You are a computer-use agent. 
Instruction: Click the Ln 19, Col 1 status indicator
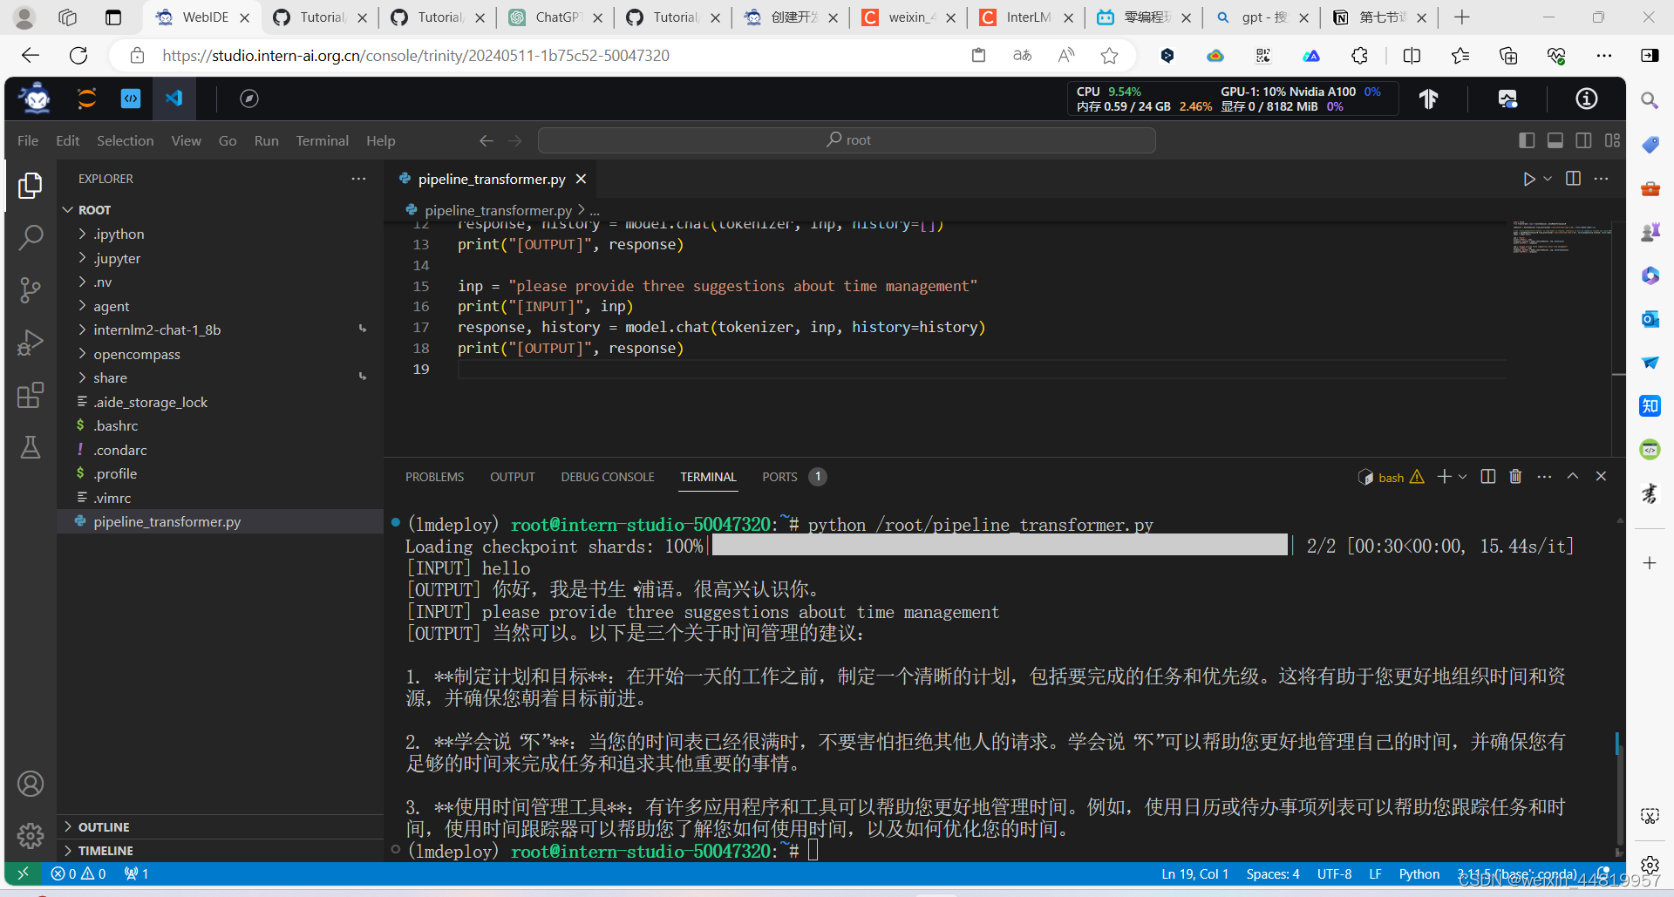[x=1194, y=873]
